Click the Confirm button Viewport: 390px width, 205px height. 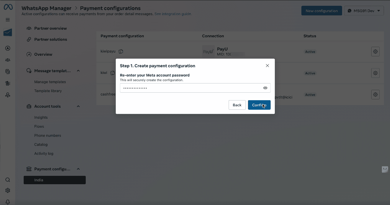[259, 105]
